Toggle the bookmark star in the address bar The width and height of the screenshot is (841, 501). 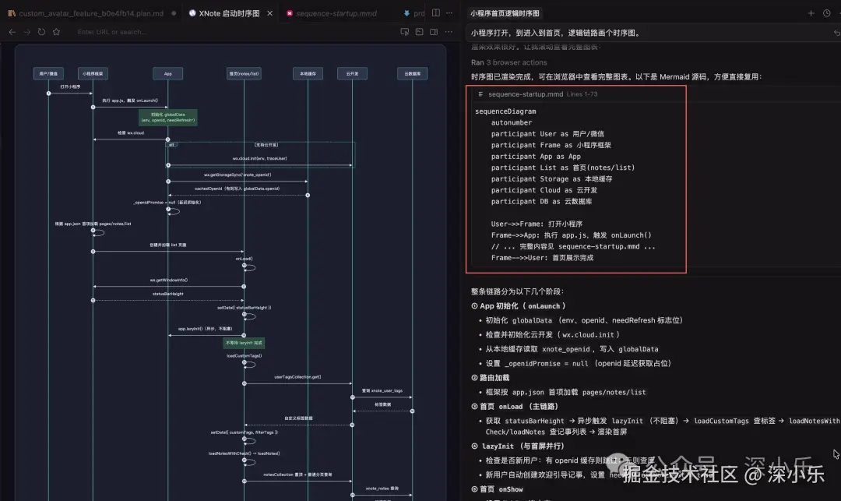click(55, 31)
